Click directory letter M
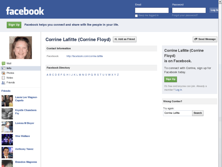Viewport: 222px width, 167px height. pyautogui.click(x=80, y=75)
